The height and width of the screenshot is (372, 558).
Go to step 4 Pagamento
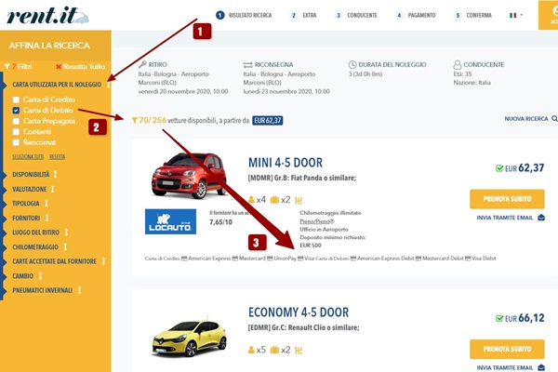point(416,15)
